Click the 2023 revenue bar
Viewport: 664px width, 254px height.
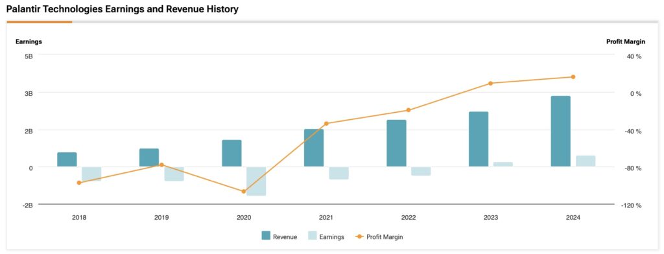coord(479,139)
